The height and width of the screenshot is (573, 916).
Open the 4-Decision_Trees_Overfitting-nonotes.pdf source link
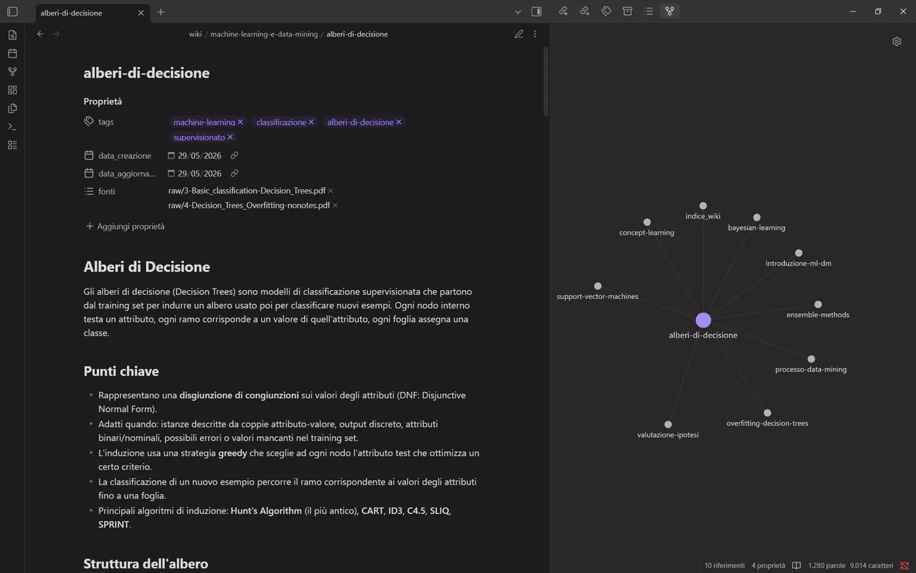[249, 205]
